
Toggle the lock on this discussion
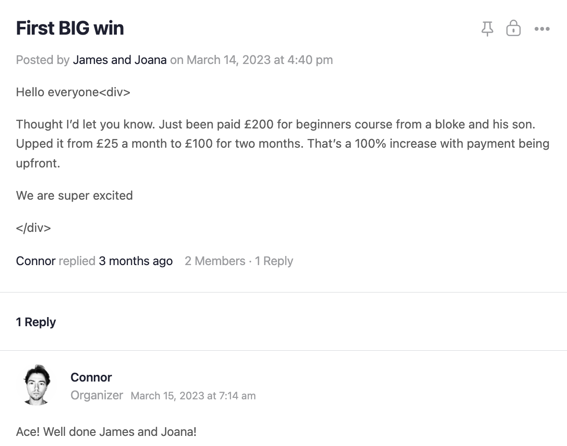point(513,28)
